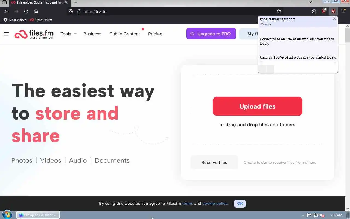350x219 pixels.
Task: Open the cookie policy link
Action: (x=215, y=203)
